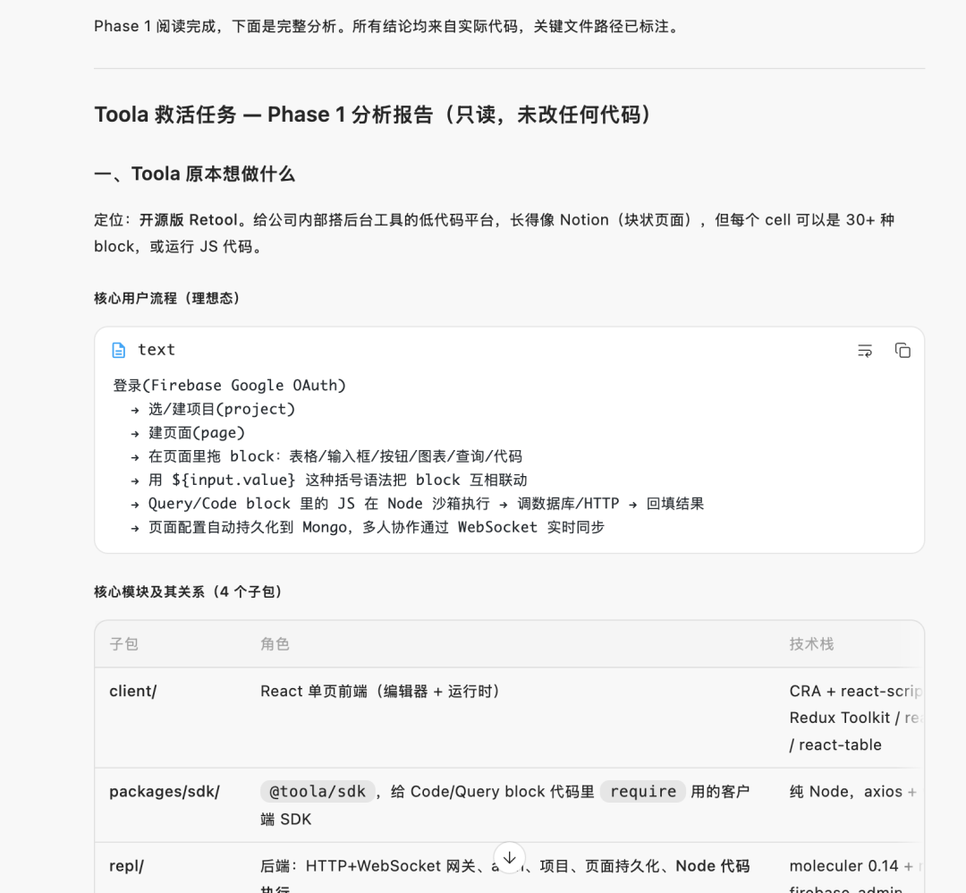Click the '角色' column header

coord(275,644)
